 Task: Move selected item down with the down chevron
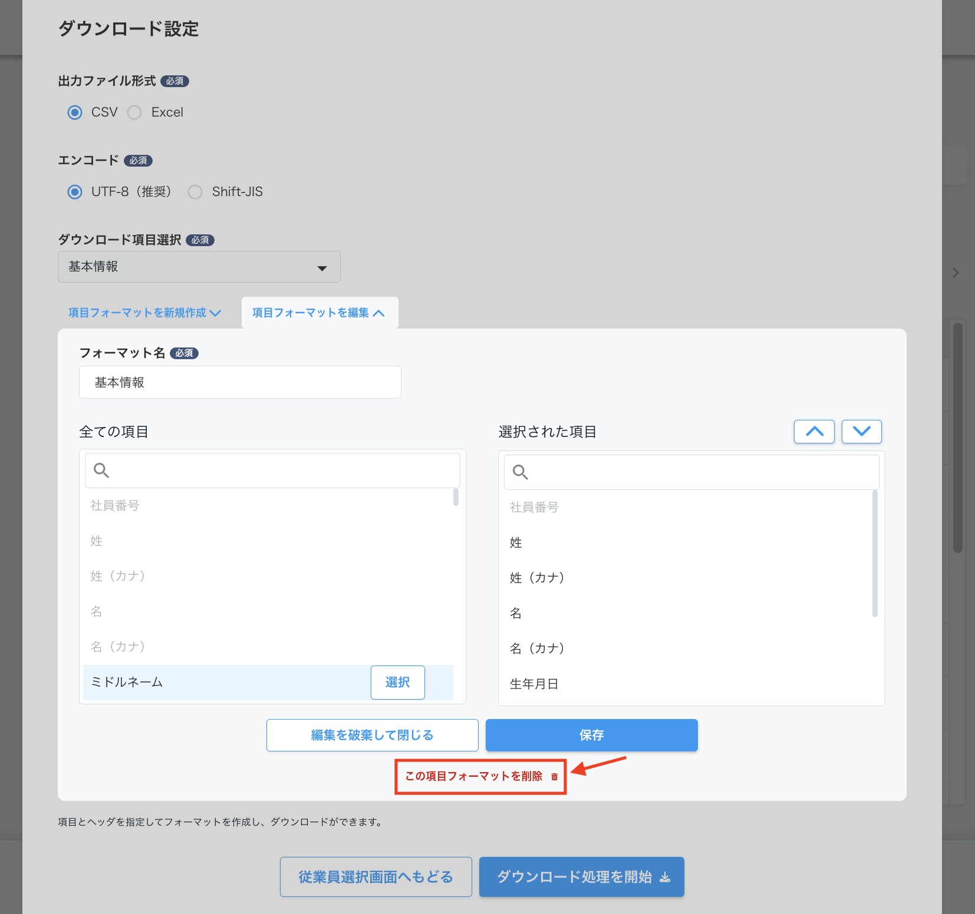tap(861, 432)
